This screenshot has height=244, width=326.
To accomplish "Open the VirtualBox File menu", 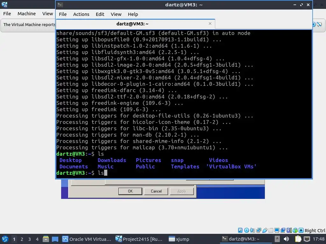I will tap(7, 14).
